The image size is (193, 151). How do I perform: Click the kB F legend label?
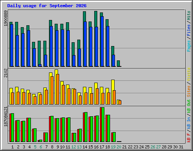[x=189, y=138]
